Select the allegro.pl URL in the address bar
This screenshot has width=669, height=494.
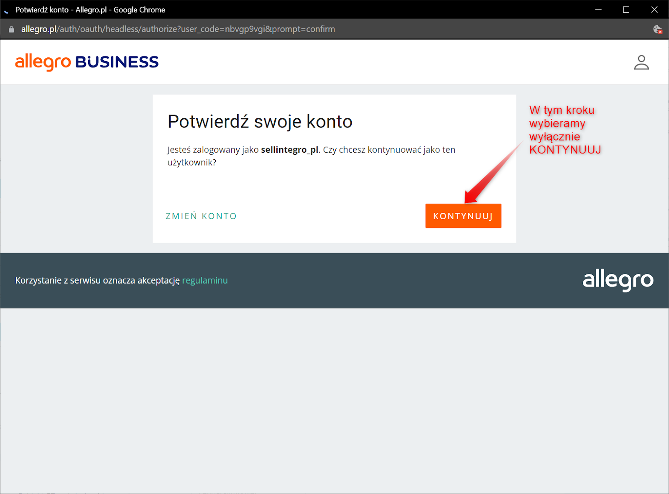pos(178,29)
